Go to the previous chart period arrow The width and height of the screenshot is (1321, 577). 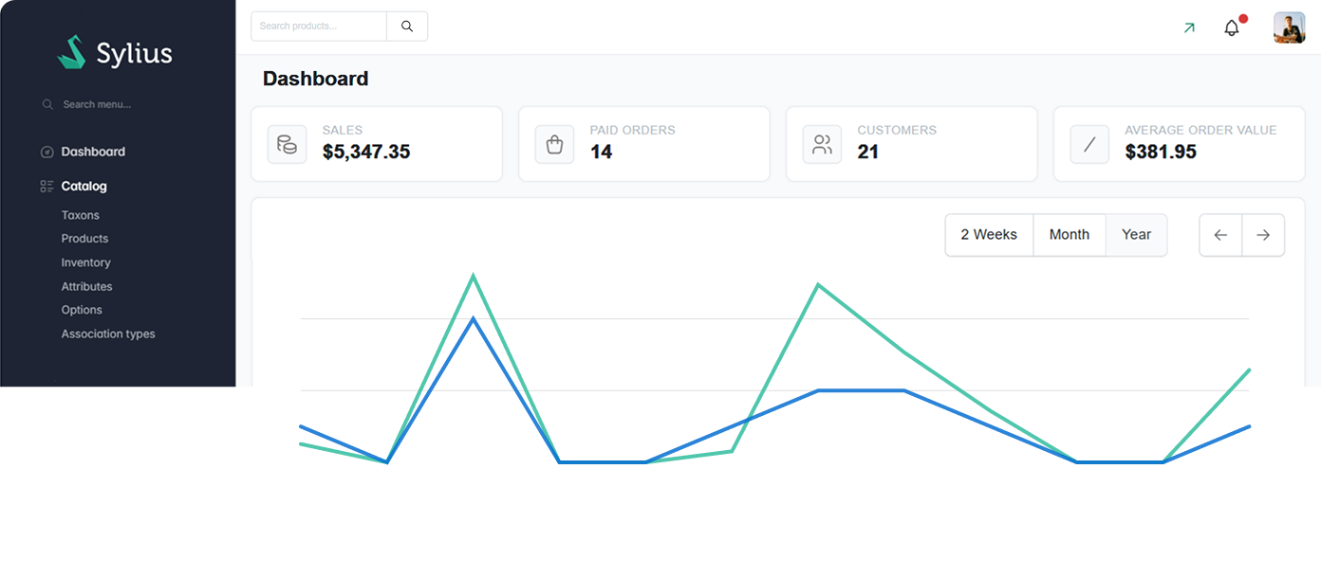point(1219,234)
